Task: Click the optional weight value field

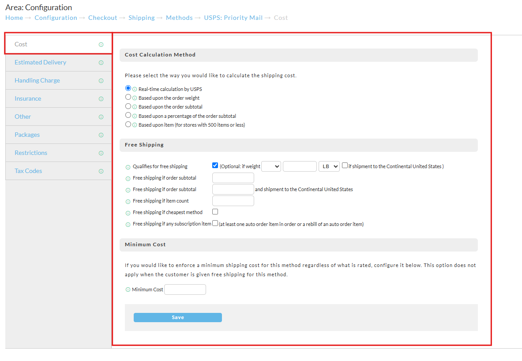Action: pos(300,166)
